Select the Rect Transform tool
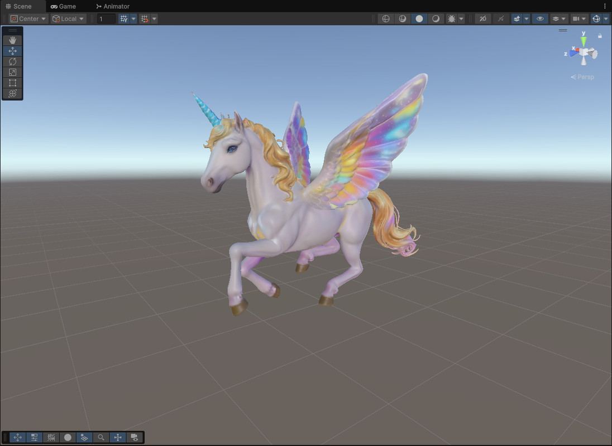612x446 pixels. pyautogui.click(x=12, y=83)
